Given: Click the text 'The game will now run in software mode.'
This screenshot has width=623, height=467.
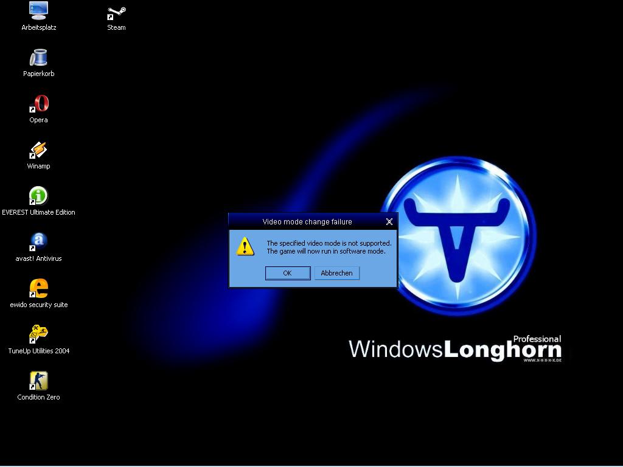Looking at the screenshot, I should pyautogui.click(x=326, y=251).
